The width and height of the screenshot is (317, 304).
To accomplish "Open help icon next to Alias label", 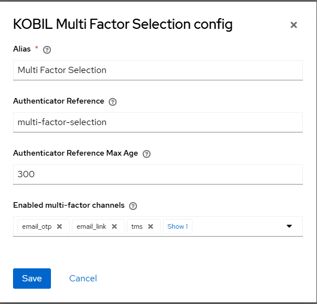I will pyautogui.click(x=47, y=50).
